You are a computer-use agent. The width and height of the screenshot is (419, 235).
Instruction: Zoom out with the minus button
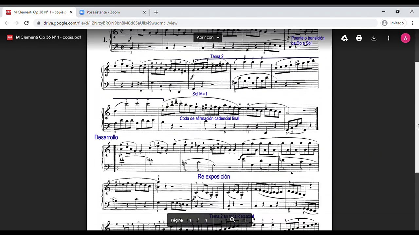(x=220, y=220)
